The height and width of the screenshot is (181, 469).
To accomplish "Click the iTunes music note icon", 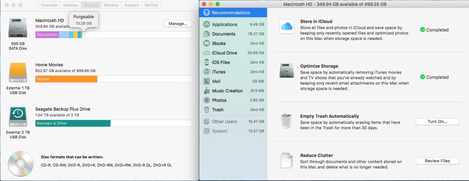I will click(206, 72).
